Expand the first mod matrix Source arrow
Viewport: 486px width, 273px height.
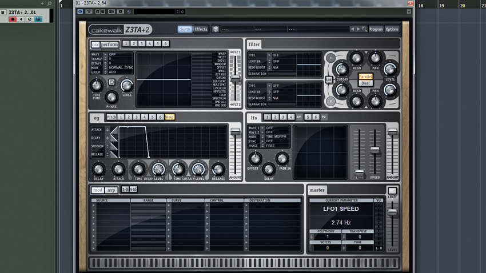94,205
